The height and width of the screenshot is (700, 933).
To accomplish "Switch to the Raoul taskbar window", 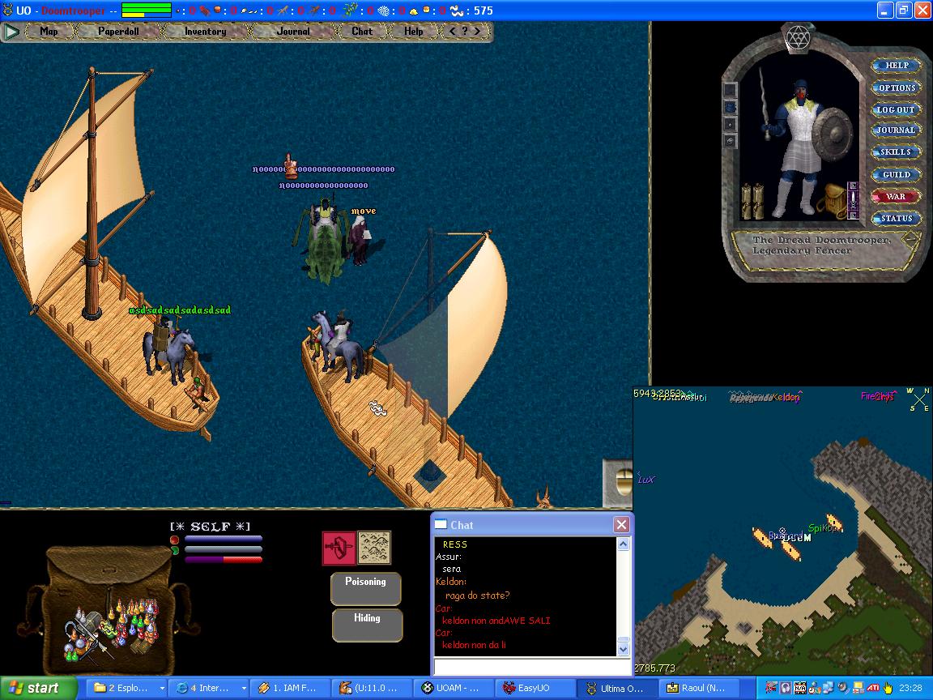I will [x=697, y=688].
